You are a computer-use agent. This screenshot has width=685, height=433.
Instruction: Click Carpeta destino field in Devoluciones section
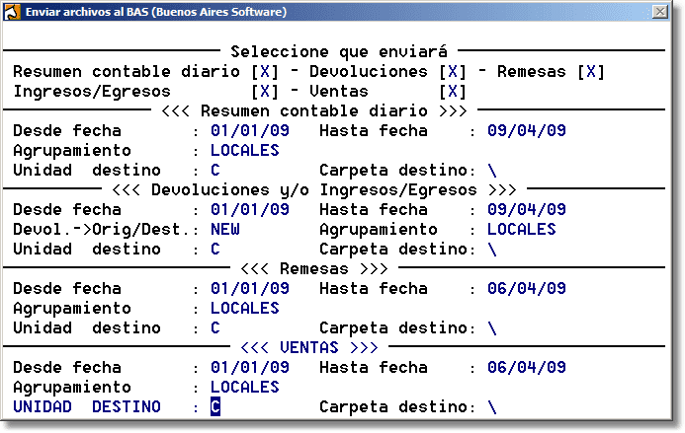coord(492,250)
